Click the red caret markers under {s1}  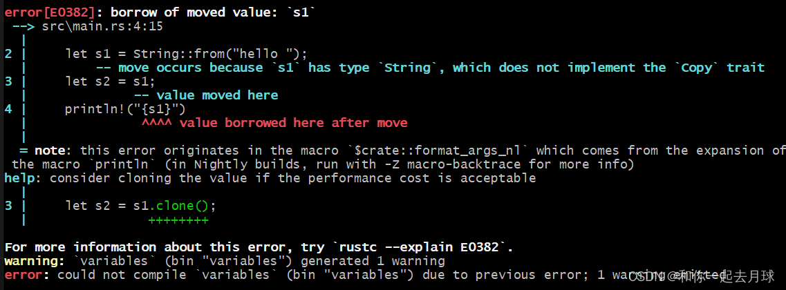pos(157,123)
